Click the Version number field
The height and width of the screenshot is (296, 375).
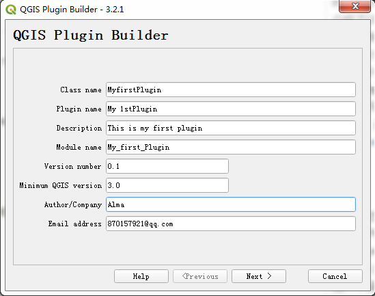click(x=167, y=166)
